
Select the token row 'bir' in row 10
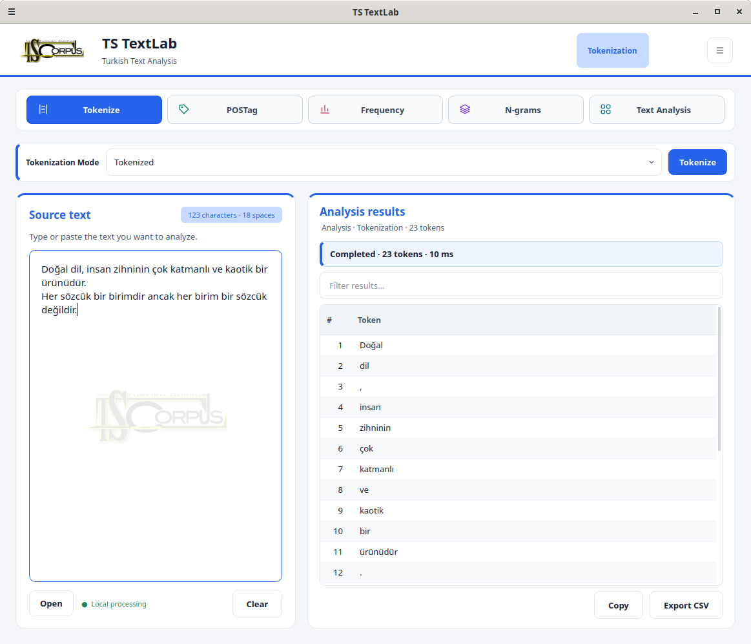519,531
